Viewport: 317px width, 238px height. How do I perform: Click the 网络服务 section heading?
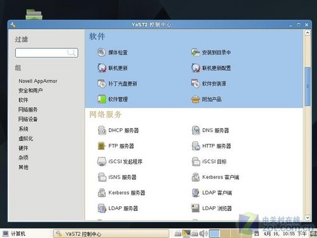pos(105,114)
